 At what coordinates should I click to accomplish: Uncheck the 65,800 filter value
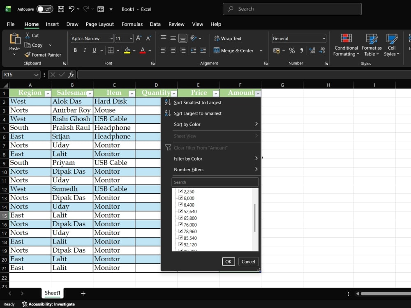click(x=180, y=218)
